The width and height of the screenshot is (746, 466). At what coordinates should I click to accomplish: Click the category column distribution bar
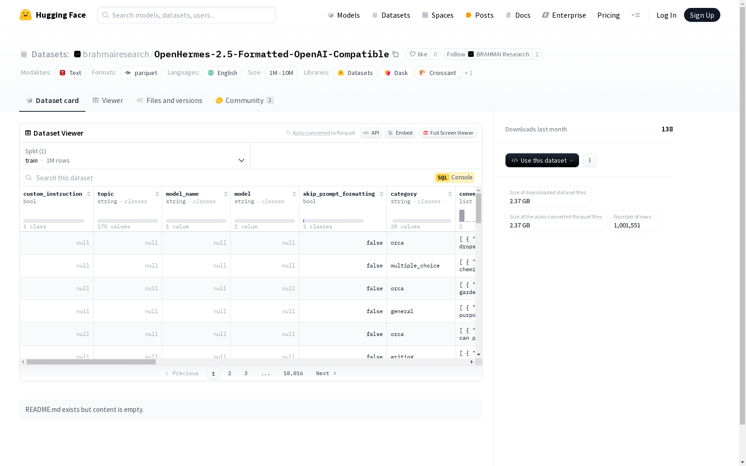(x=421, y=221)
